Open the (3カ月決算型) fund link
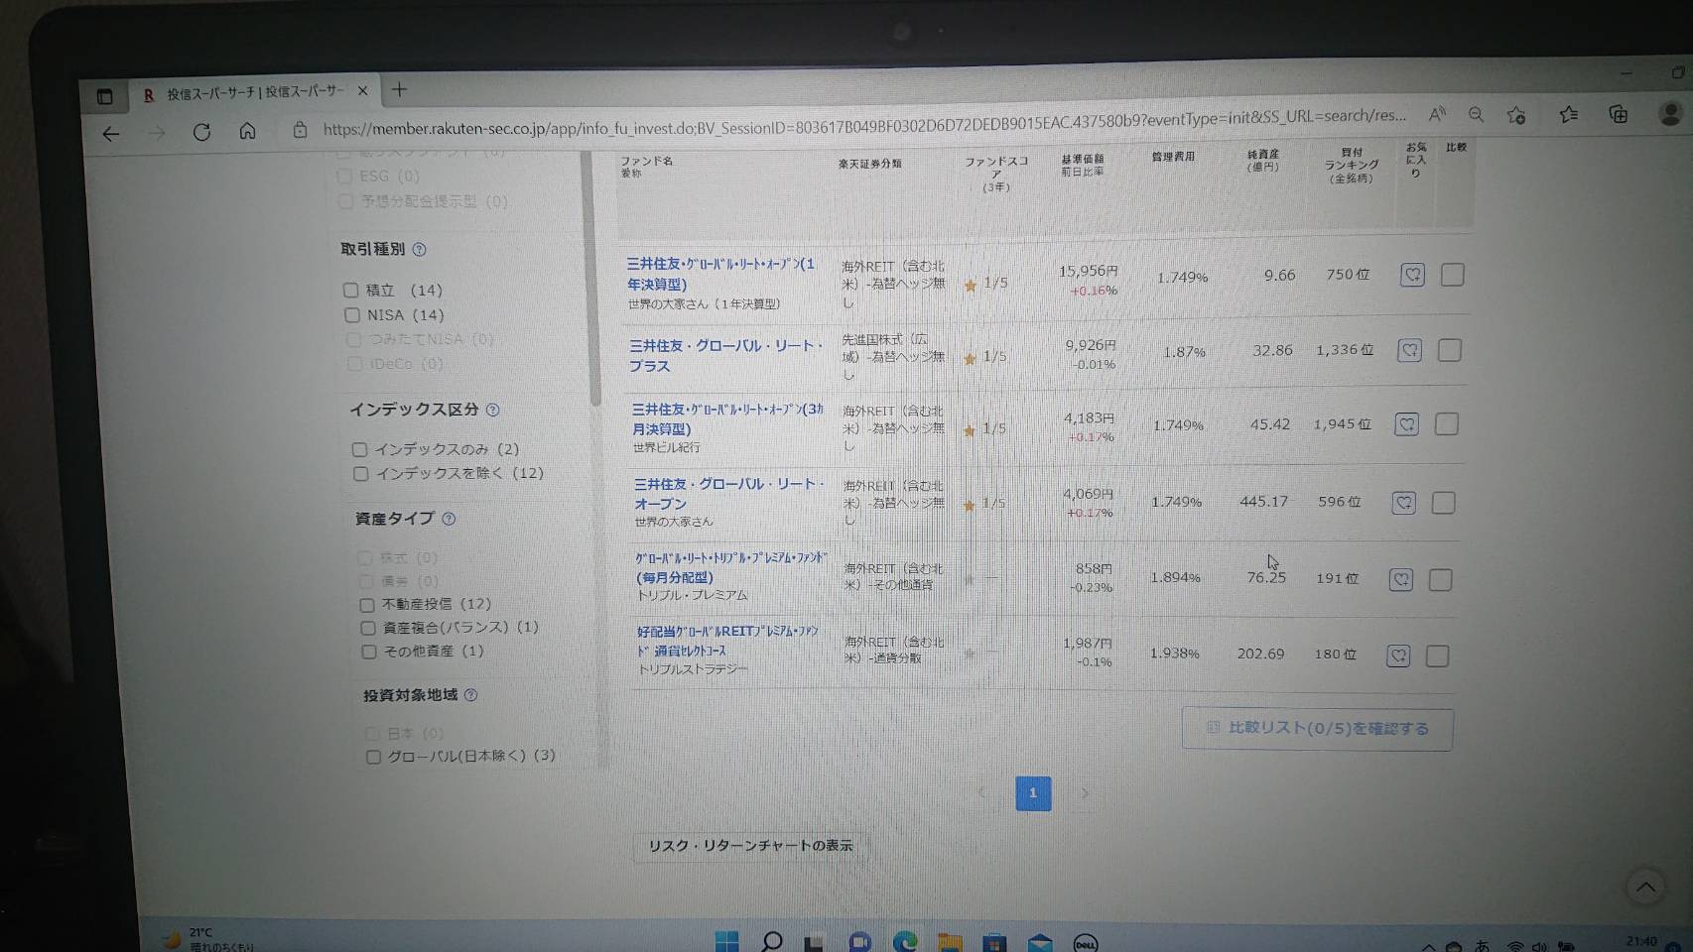Screen dimensions: 1693x952 pyautogui.click(x=727, y=418)
